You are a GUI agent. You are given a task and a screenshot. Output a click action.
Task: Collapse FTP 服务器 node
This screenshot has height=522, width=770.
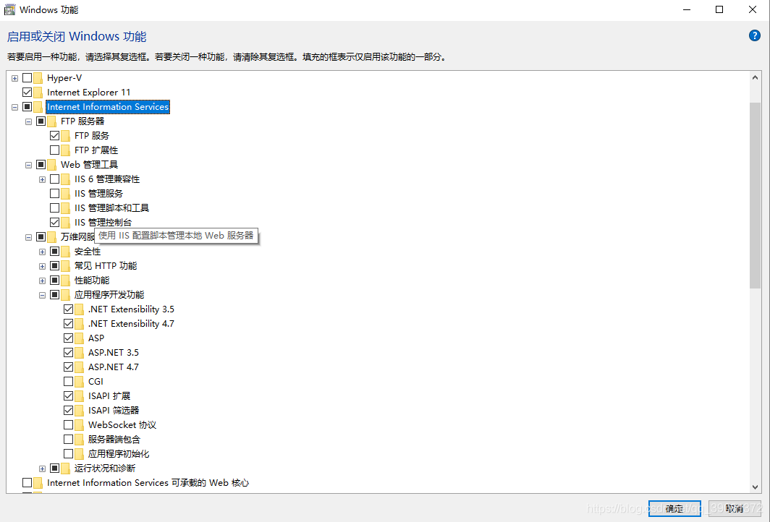28,121
